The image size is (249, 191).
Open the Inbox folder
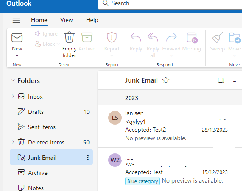point(51,97)
